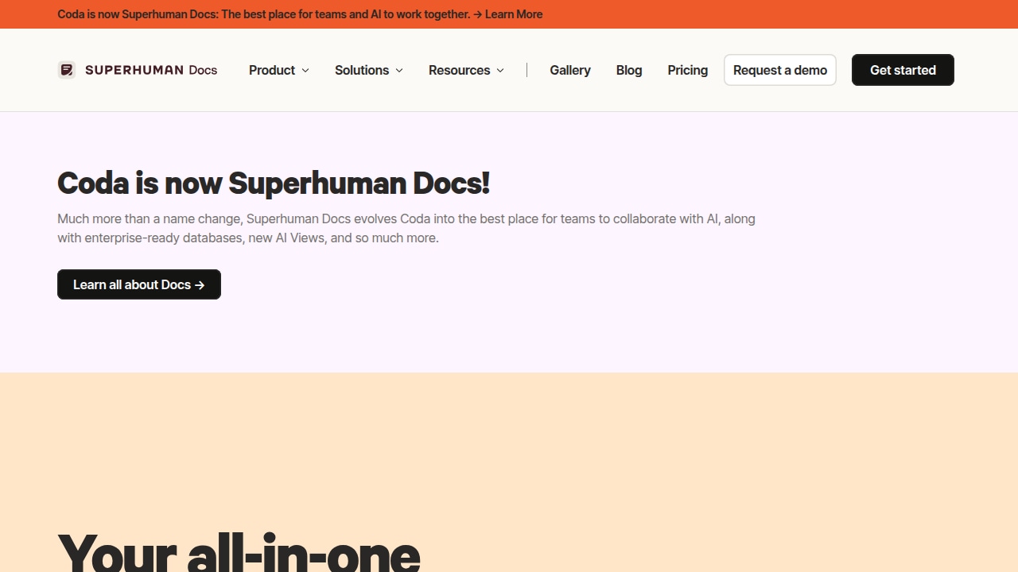This screenshot has width=1018, height=572.
Task: Open the Resources dropdown menu
Action: pos(466,70)
